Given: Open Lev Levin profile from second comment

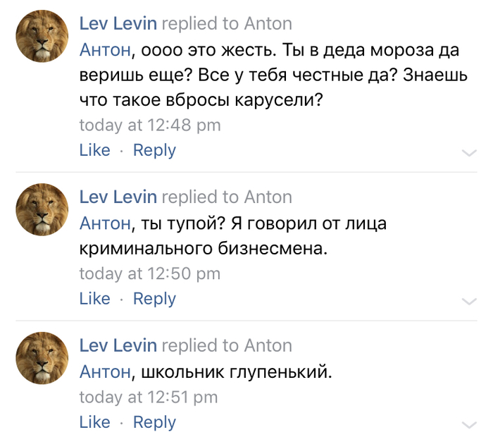Looking at the screenshot, I should click(118, 197).
